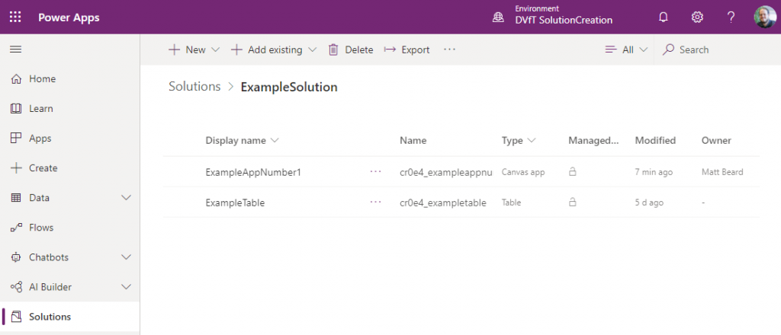Click the Owner column header

tap(716, 141)
